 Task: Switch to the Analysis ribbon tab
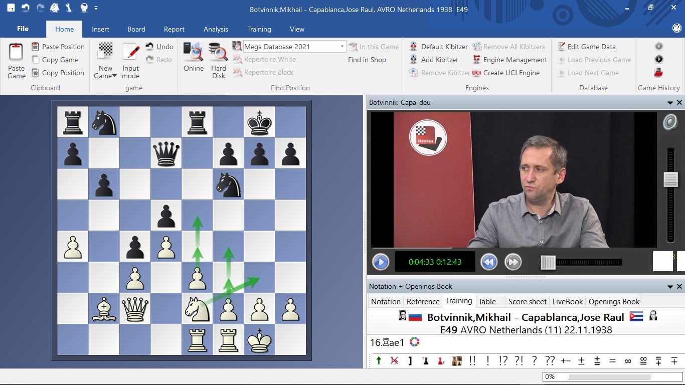point(216,29)
